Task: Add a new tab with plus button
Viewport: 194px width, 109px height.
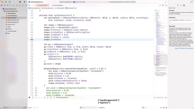Action: 166,2
